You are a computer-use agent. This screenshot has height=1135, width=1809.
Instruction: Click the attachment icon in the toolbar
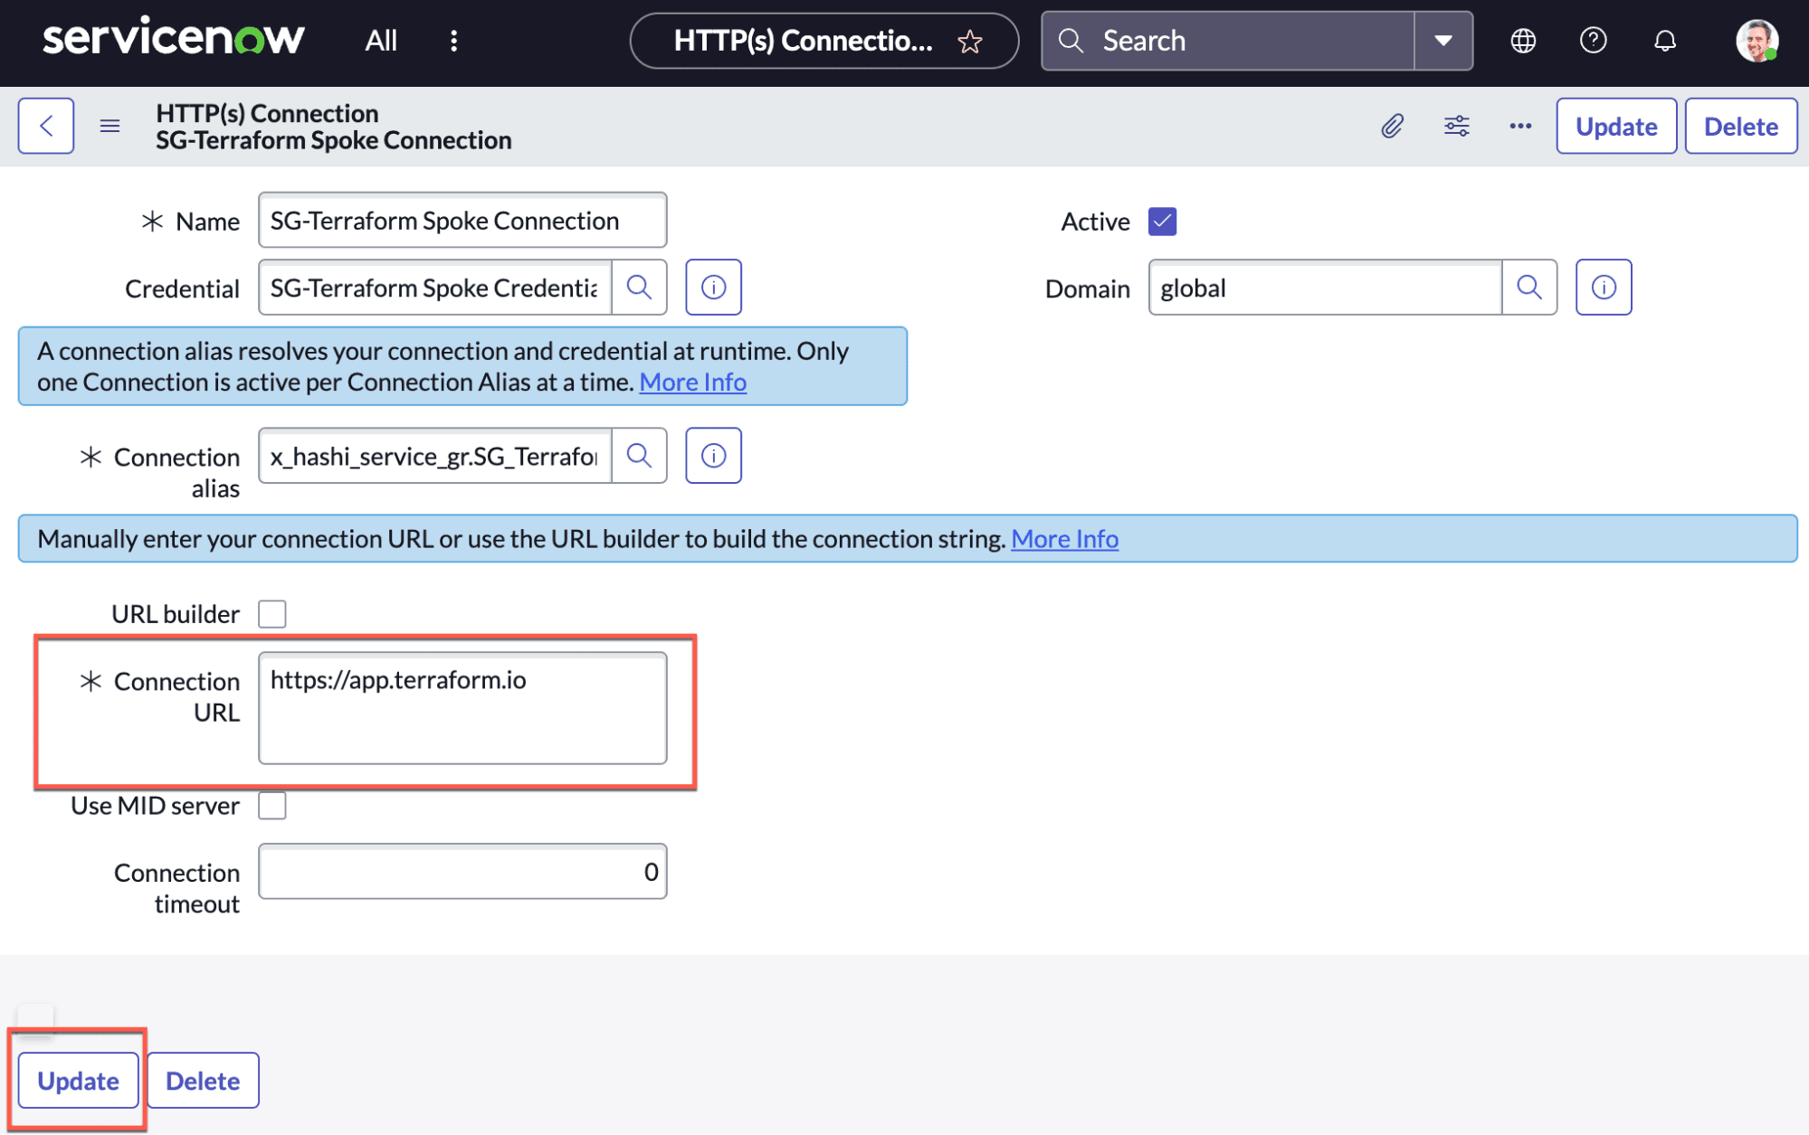[x=1392, y=126]
